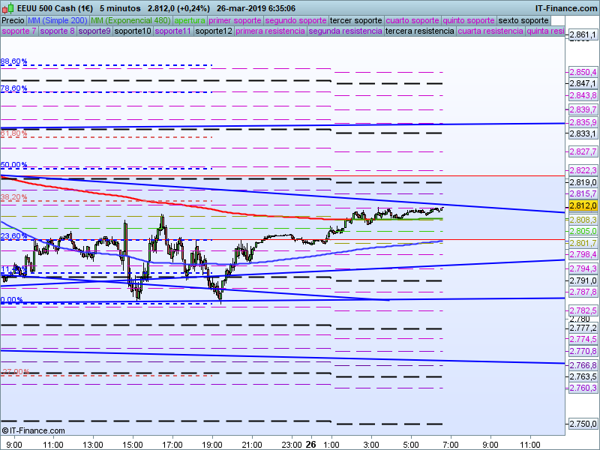The height and width of the screenshot is (450, 600).
Task: Click the 38,20% Fibonacci level label
Action: pos(13,196)
